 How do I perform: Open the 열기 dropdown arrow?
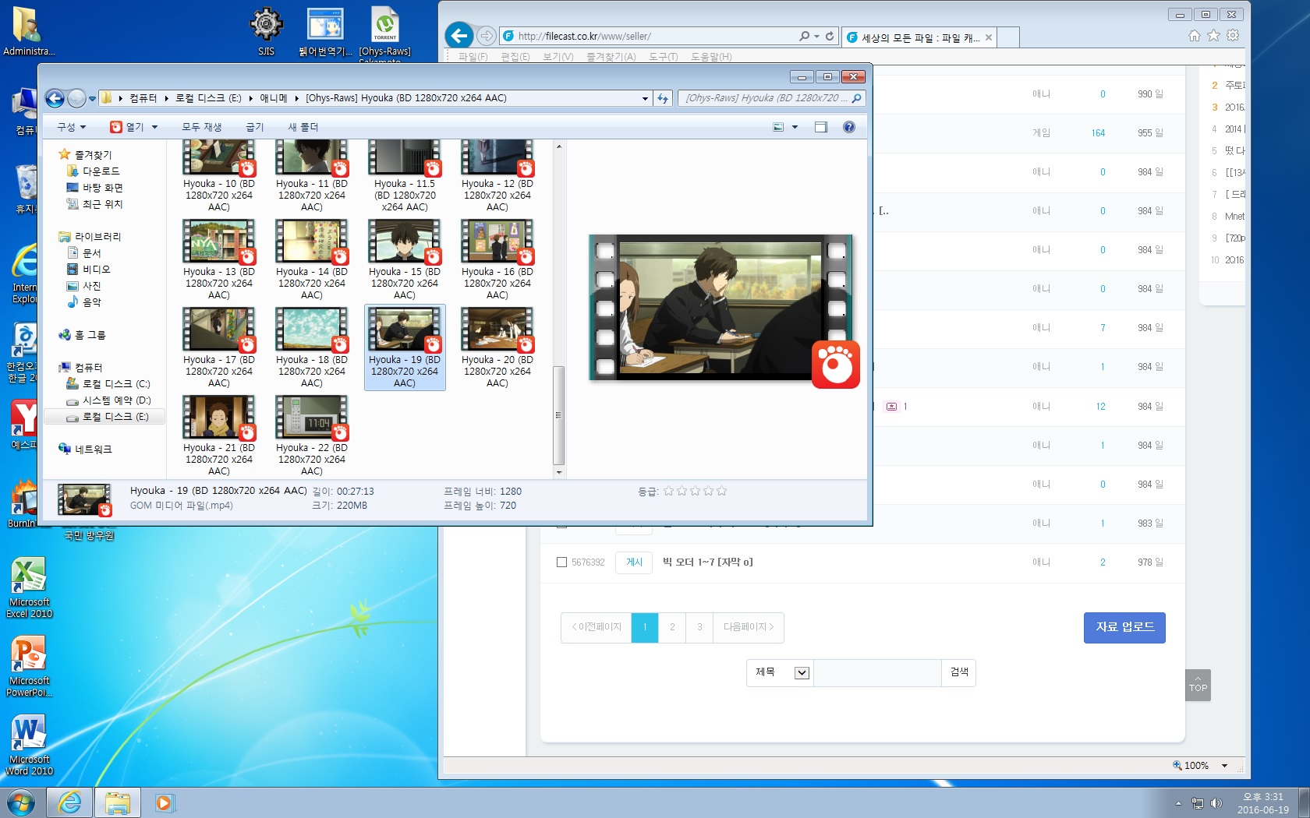click(x=154, y=127)
